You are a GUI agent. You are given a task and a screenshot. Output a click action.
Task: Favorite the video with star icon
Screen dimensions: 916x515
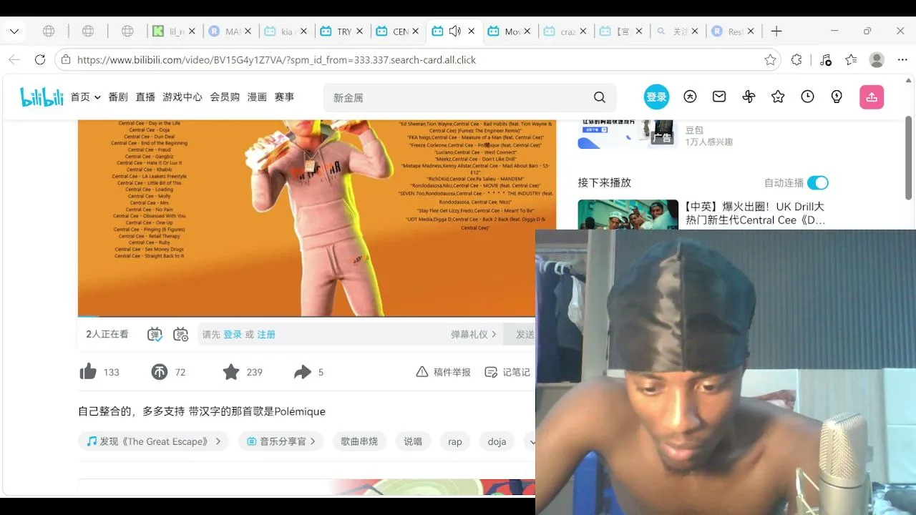tap(230, 372)
